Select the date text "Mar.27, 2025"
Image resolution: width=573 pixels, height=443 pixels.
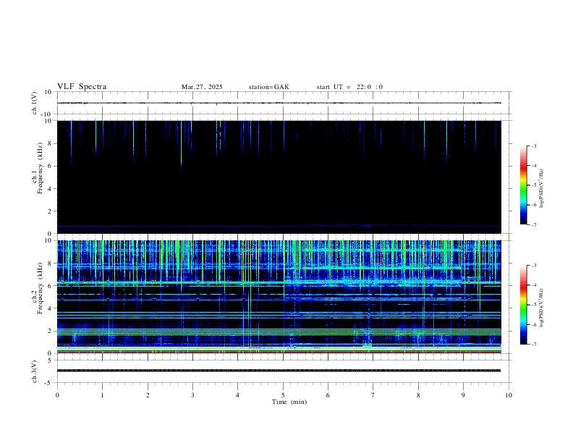[202, 87]
